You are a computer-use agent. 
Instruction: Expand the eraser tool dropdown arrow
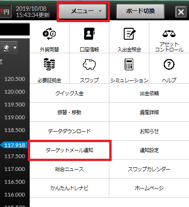point(15,48)
